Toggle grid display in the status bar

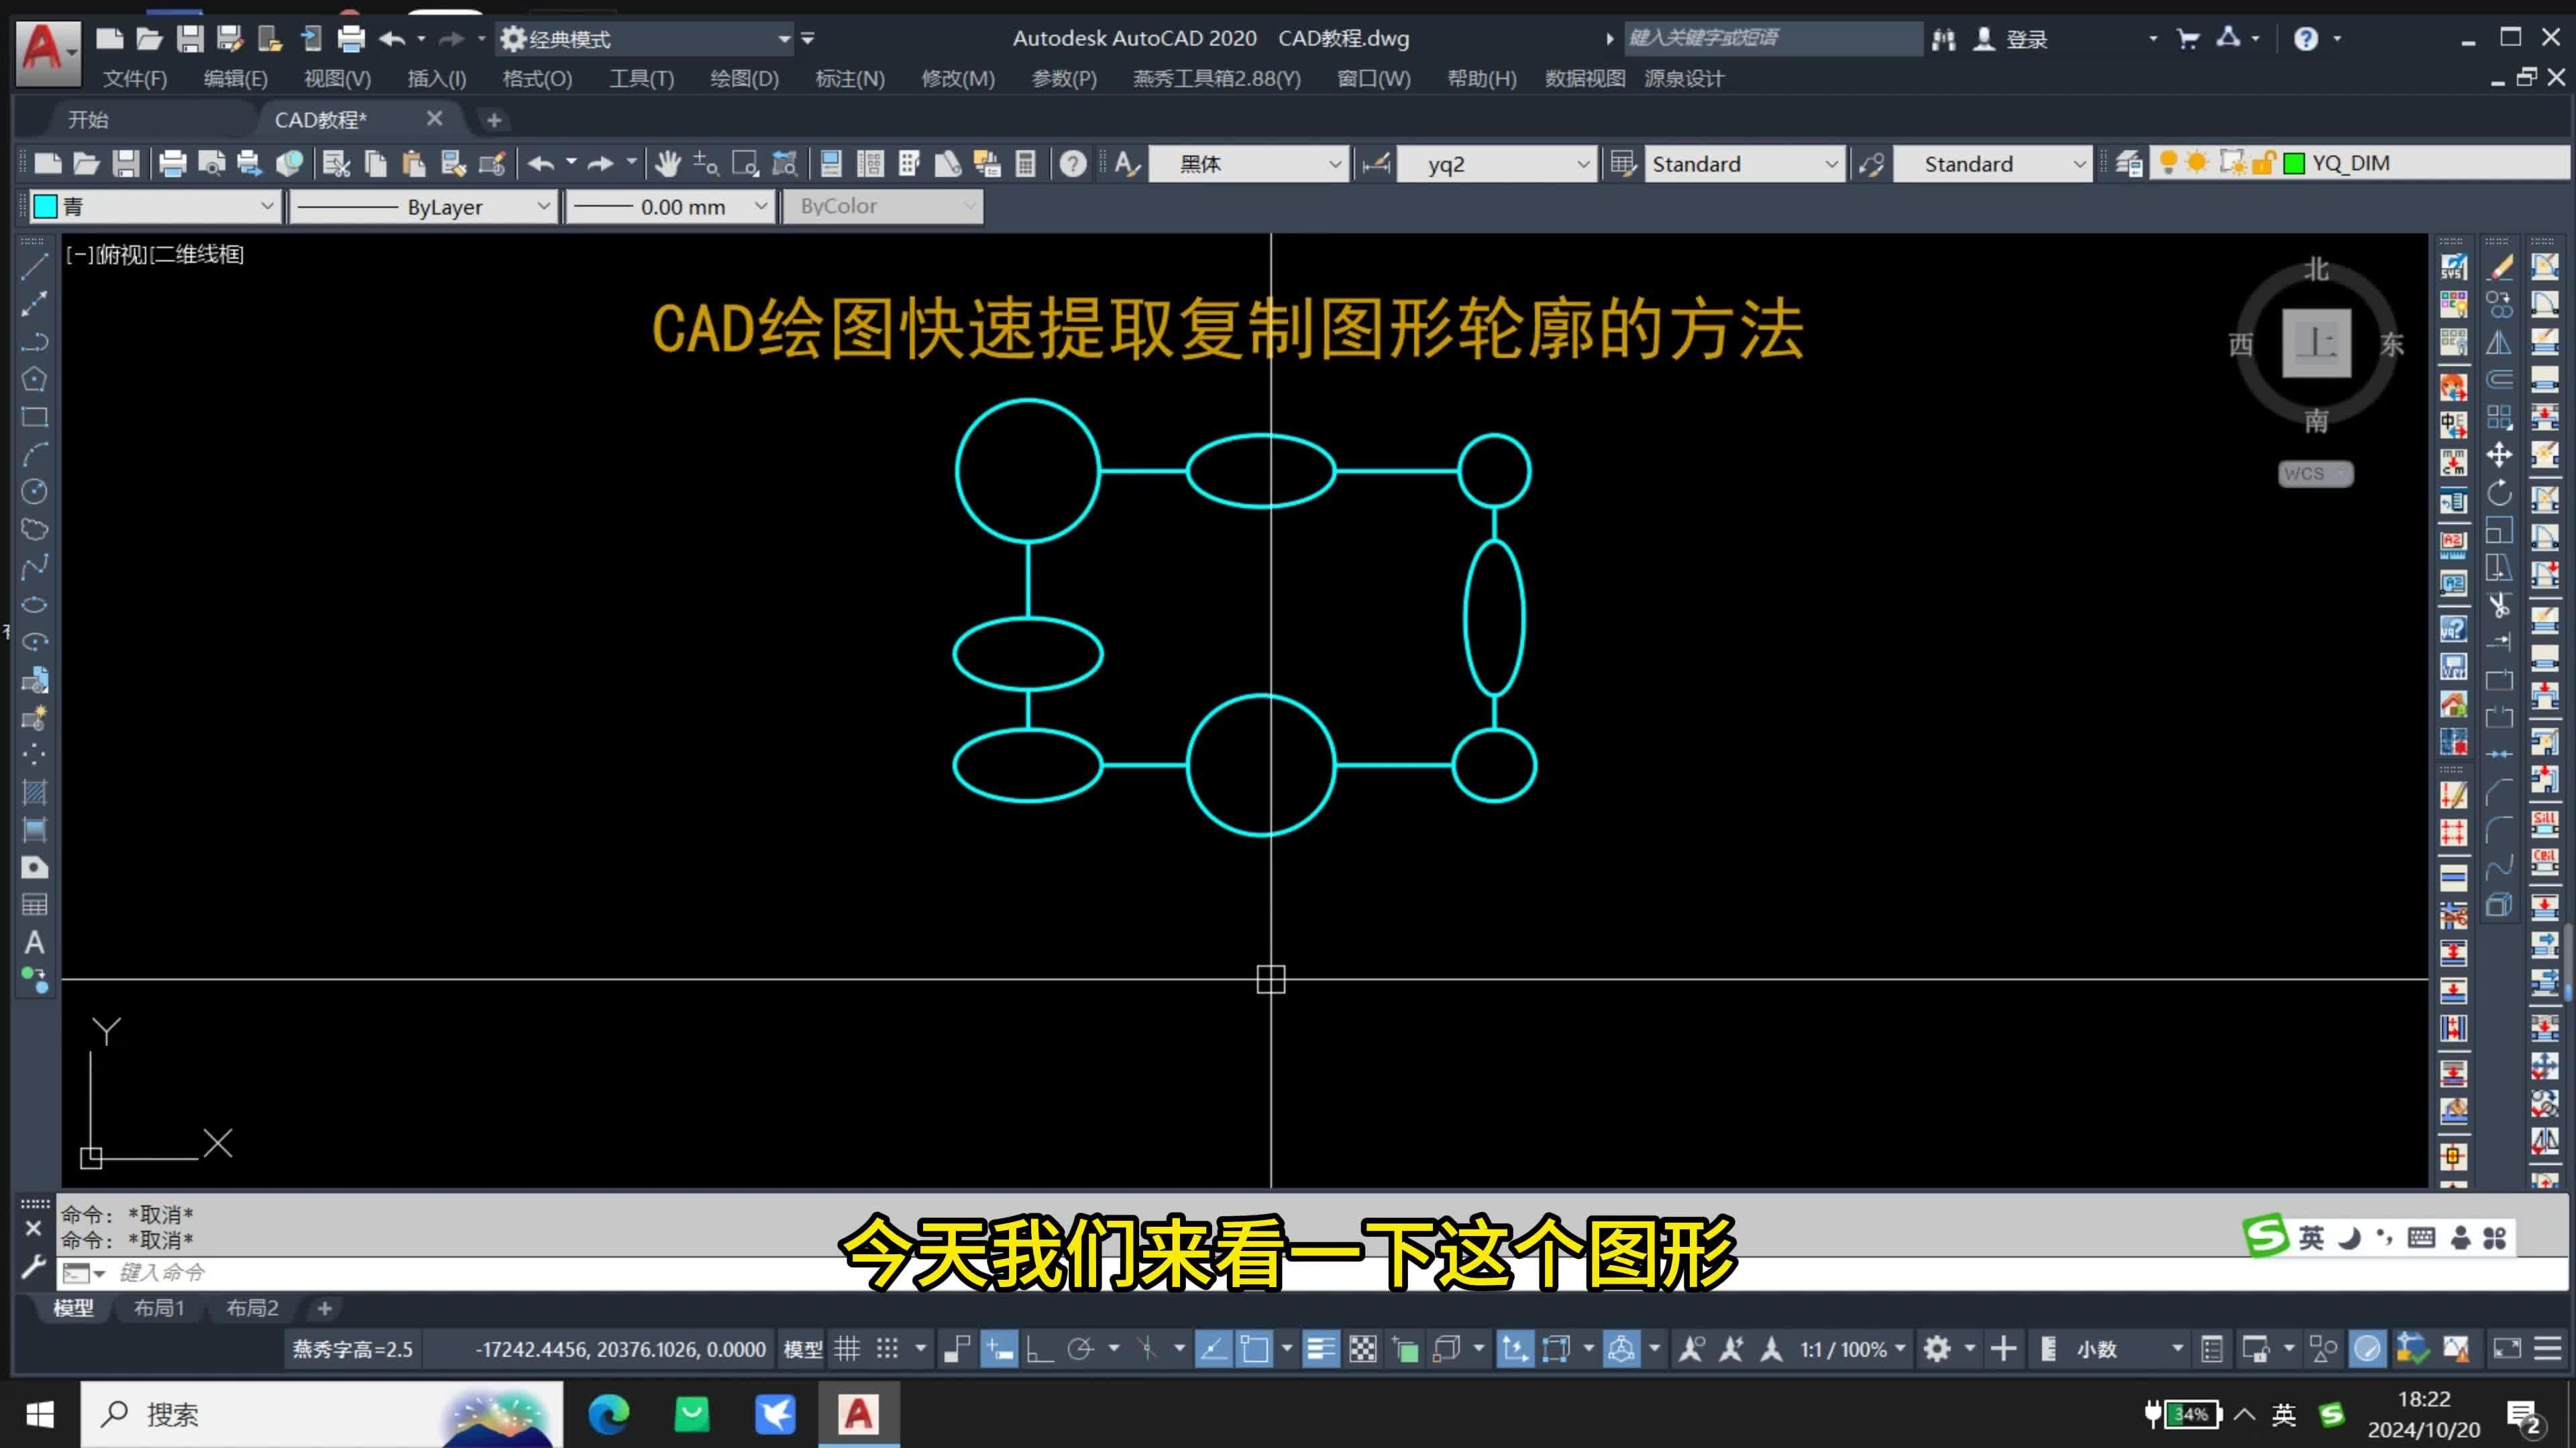tap(847, 1347)
